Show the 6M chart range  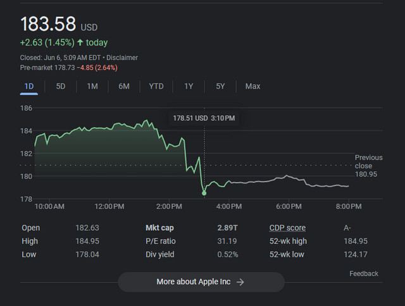point(124,86)
